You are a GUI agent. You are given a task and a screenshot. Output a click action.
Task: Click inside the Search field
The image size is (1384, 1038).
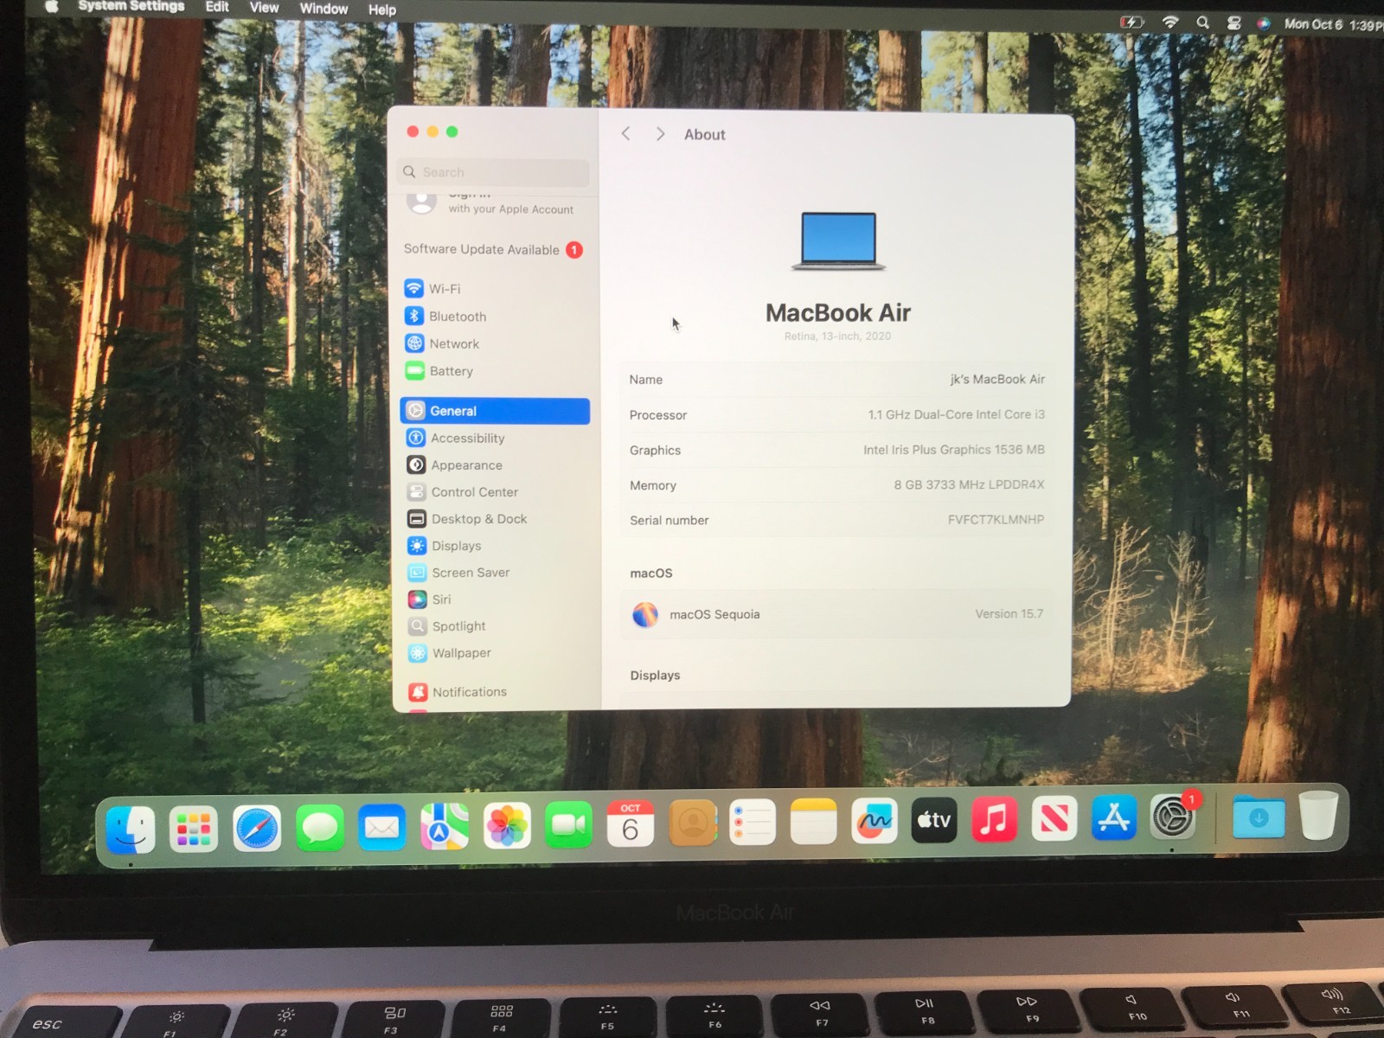tap(493, 172)
